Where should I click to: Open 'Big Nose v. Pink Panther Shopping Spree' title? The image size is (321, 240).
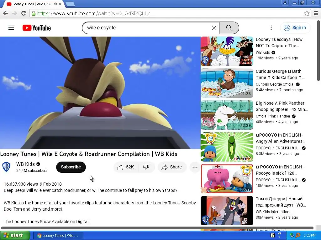tap(282, 106)
